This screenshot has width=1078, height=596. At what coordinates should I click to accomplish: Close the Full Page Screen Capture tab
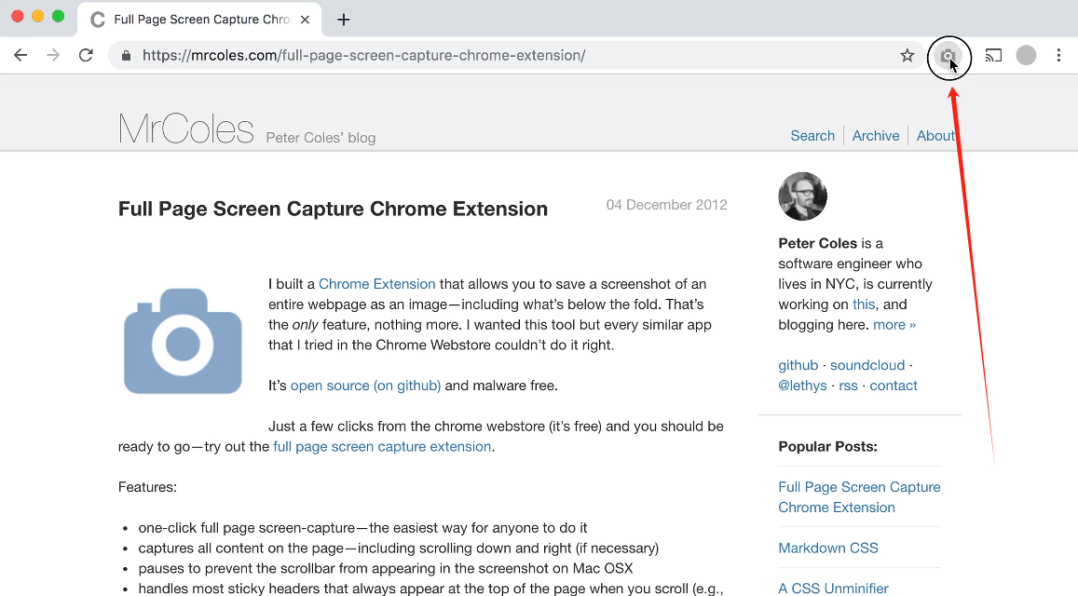point(306,20)
